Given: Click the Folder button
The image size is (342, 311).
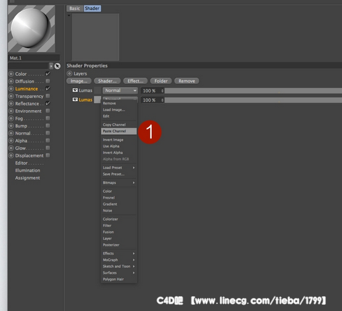Looking at the screenshot, I should pyautogui.click(x=161, y=81).
